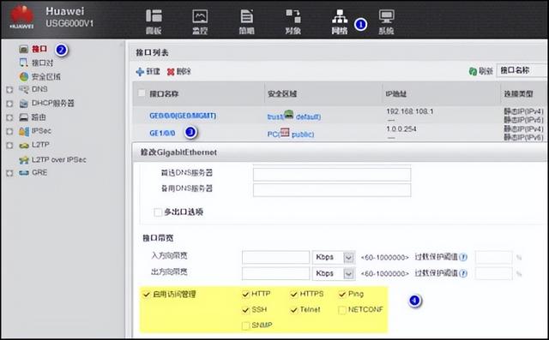This screenshot has height=340, width=549.
Task: Enable the NETCONF checkbox
Action: coord(342,310)
